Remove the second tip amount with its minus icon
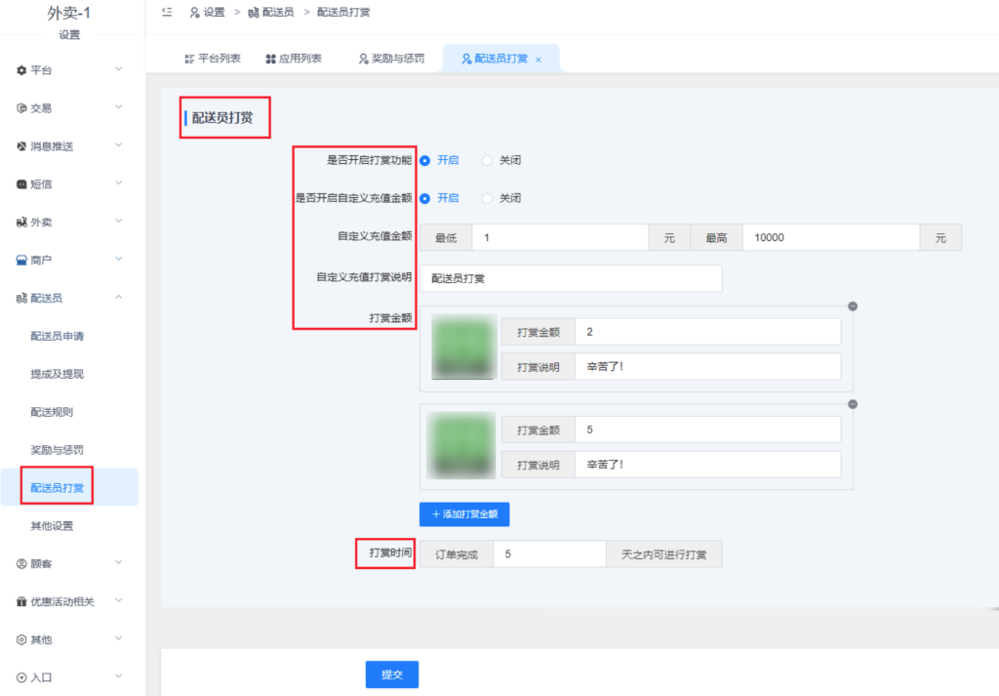 click(853, 404)
